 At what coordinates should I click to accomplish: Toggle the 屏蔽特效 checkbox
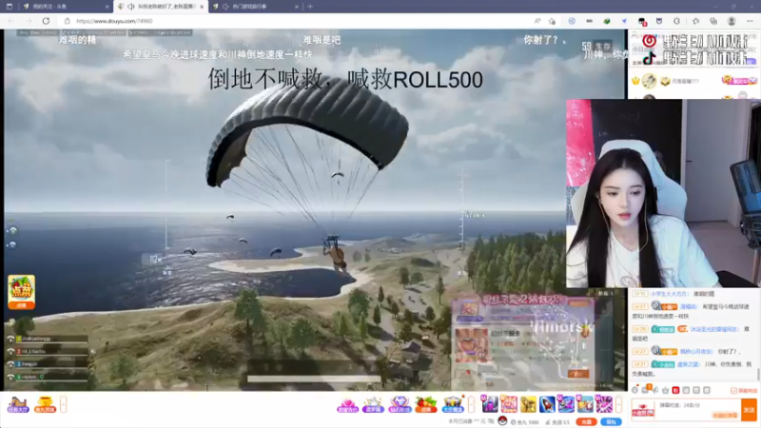pos(733,391)
